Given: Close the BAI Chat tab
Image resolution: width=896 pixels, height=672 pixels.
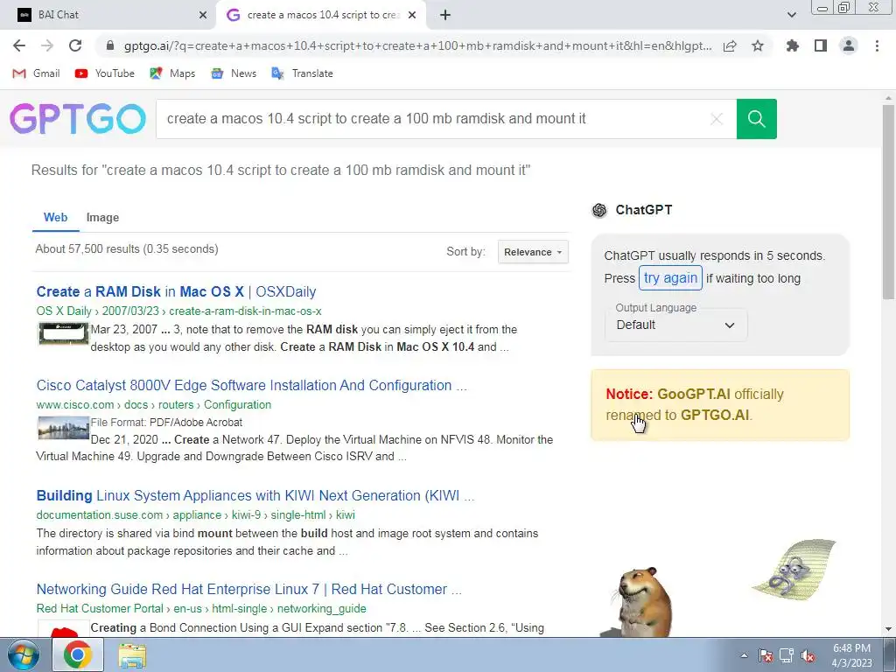Looking at the screenshot, I should click(203, 15).
